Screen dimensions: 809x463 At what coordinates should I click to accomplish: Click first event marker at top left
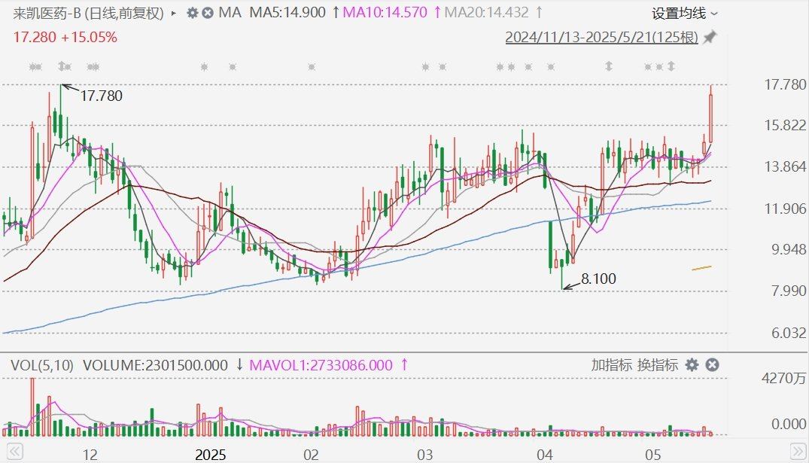point(35,67)
